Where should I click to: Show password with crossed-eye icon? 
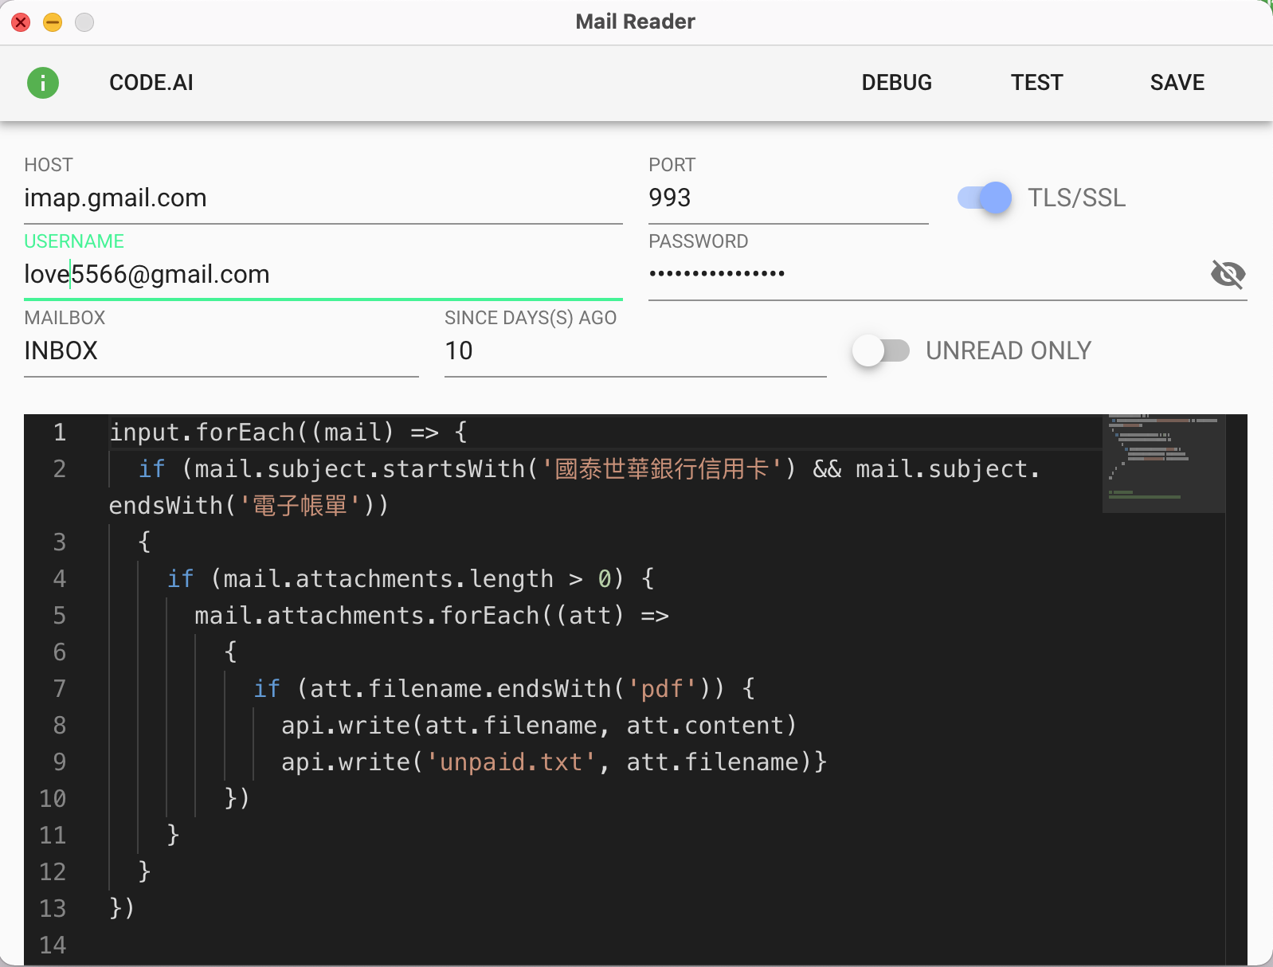[1228, 274]
